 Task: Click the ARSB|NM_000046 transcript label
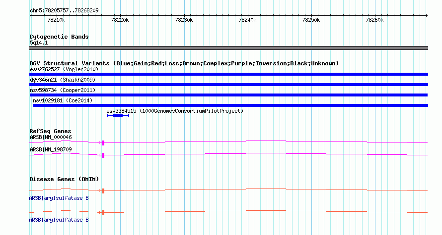point(51,138)
